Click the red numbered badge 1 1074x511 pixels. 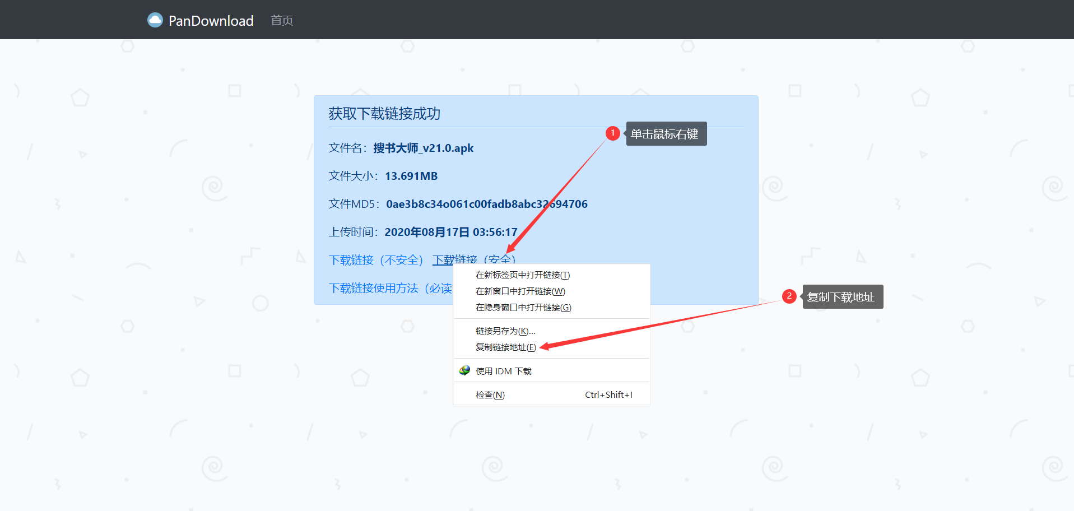(613, 133)
